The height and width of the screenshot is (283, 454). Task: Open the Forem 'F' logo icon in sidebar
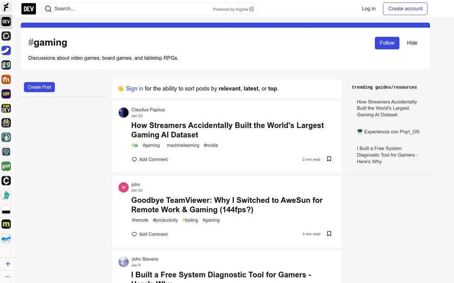click(6, 7)
